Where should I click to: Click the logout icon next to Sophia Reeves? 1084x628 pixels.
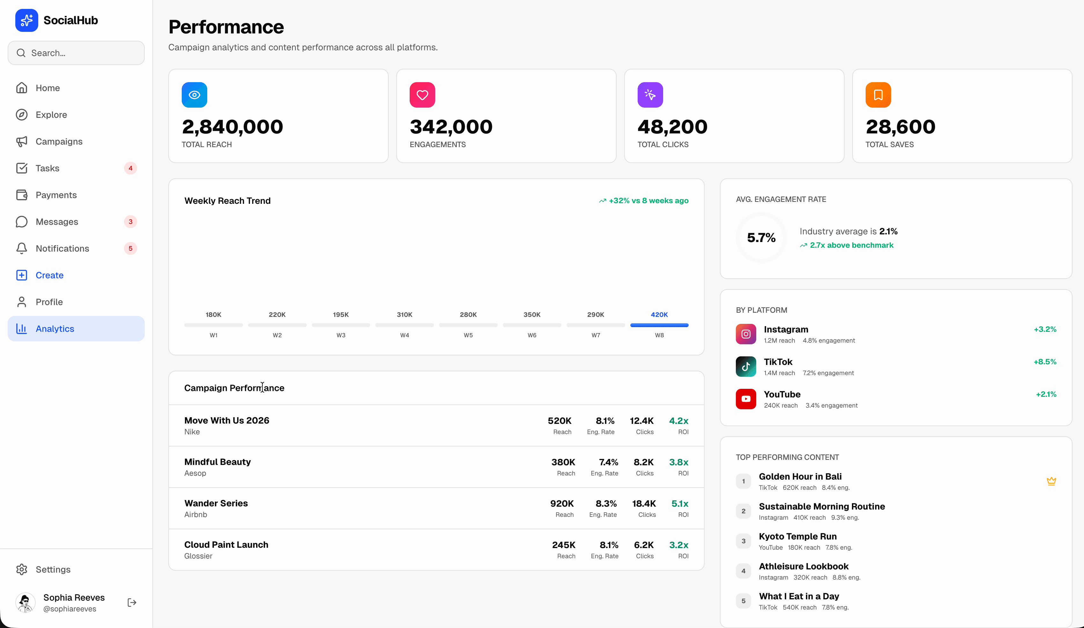tap(132, 602)
